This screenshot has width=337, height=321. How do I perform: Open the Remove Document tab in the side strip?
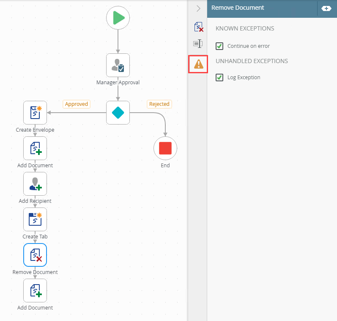[x=198, y=28]
